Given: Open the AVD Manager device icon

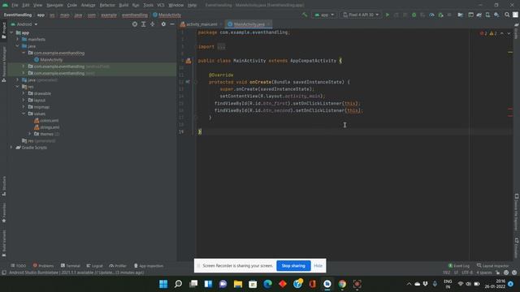Looking at the screenshot, I should click(x=487, y=15).
